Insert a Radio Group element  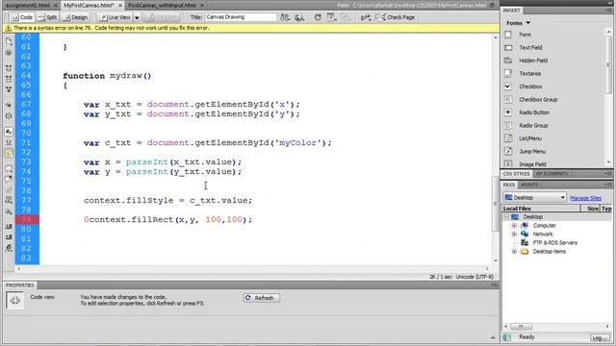pos(527,125)
